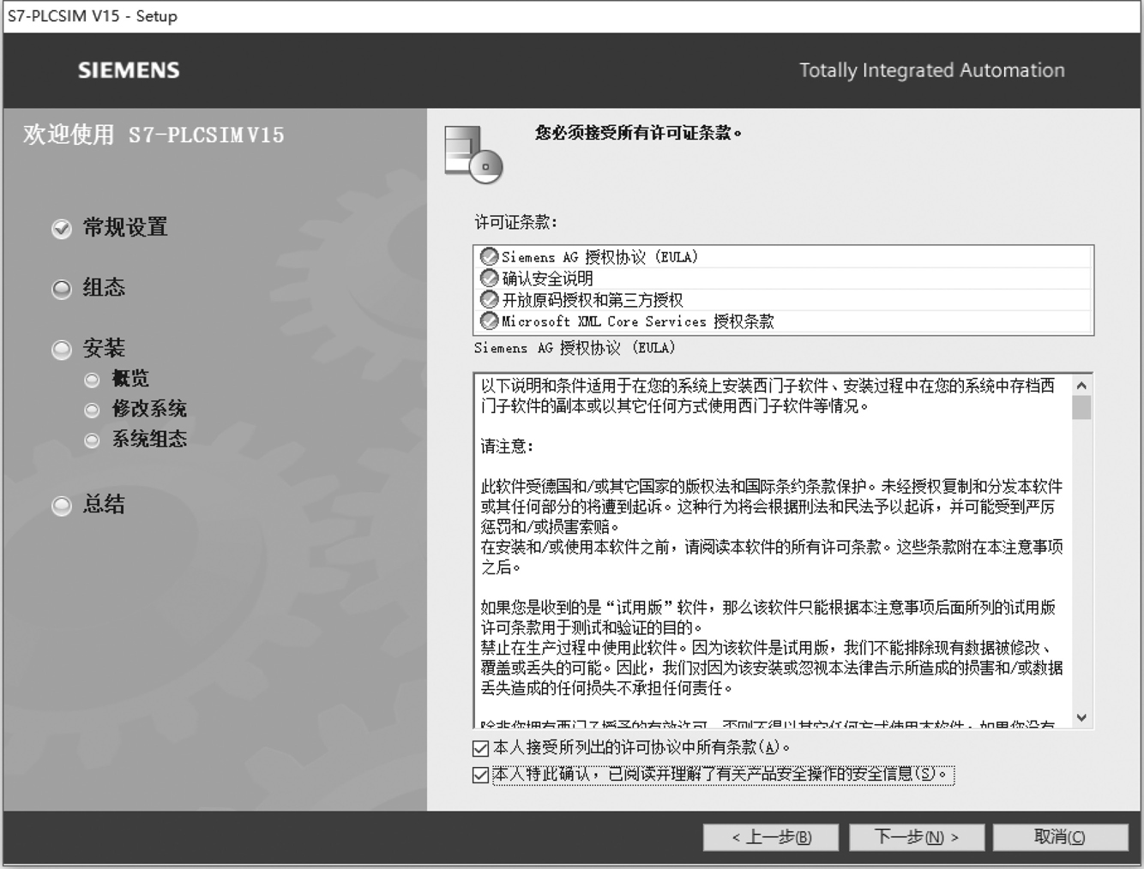Viewport: 1144px width, 869px height.
Task: Click the 常规设置 step check icon
Action: pyautogui.click(x=61, y=229)
